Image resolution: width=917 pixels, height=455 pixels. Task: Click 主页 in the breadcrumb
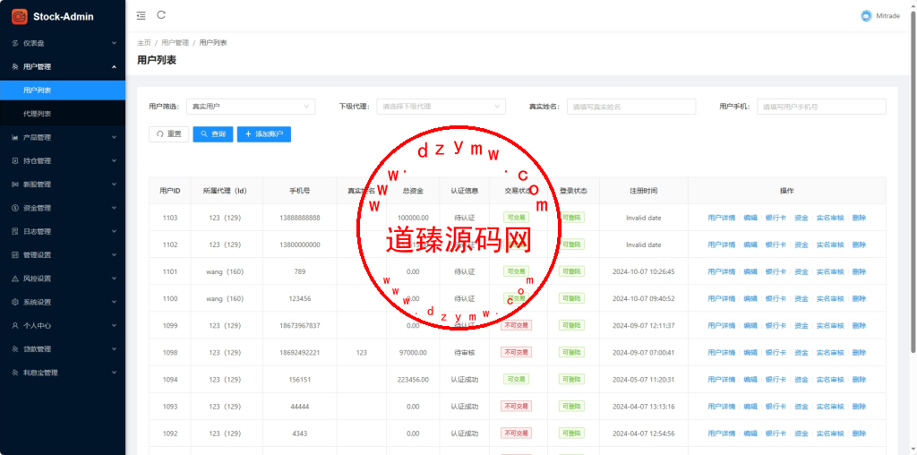144,43
